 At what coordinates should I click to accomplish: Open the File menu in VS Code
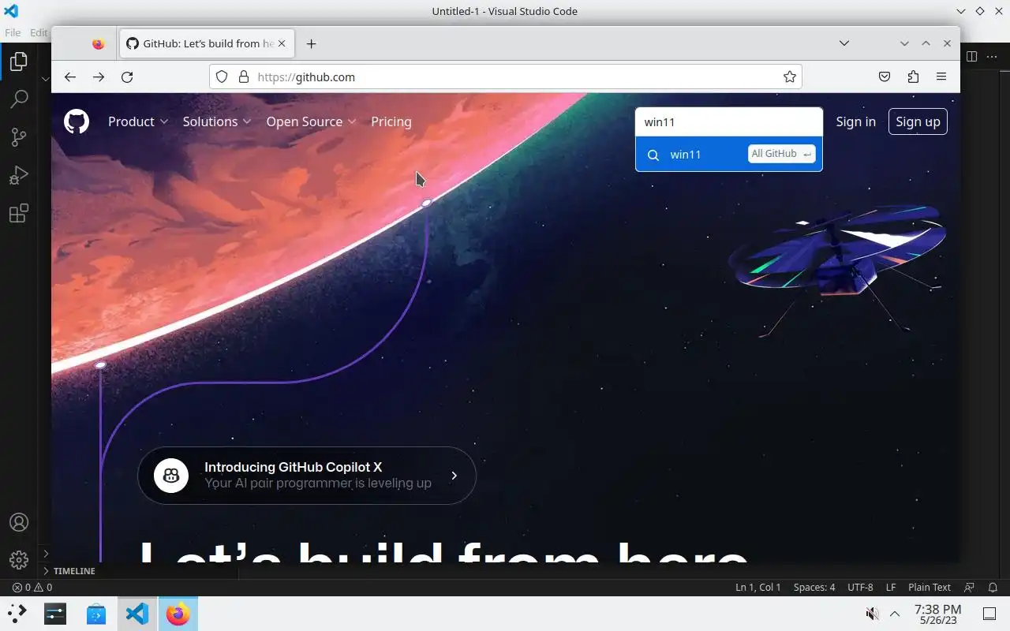pos(13,32)
